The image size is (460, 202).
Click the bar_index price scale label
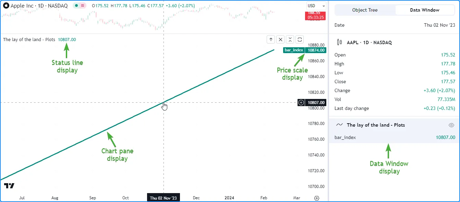coord(294,50)
